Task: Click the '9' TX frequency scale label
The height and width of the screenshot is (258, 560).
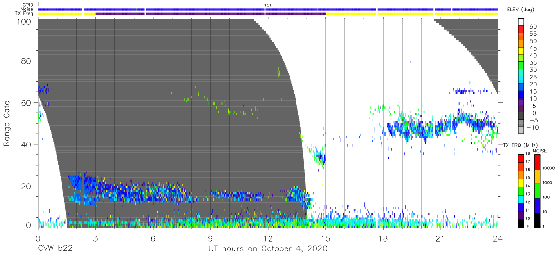Action: pyautogui.click(x=529, y=227)
